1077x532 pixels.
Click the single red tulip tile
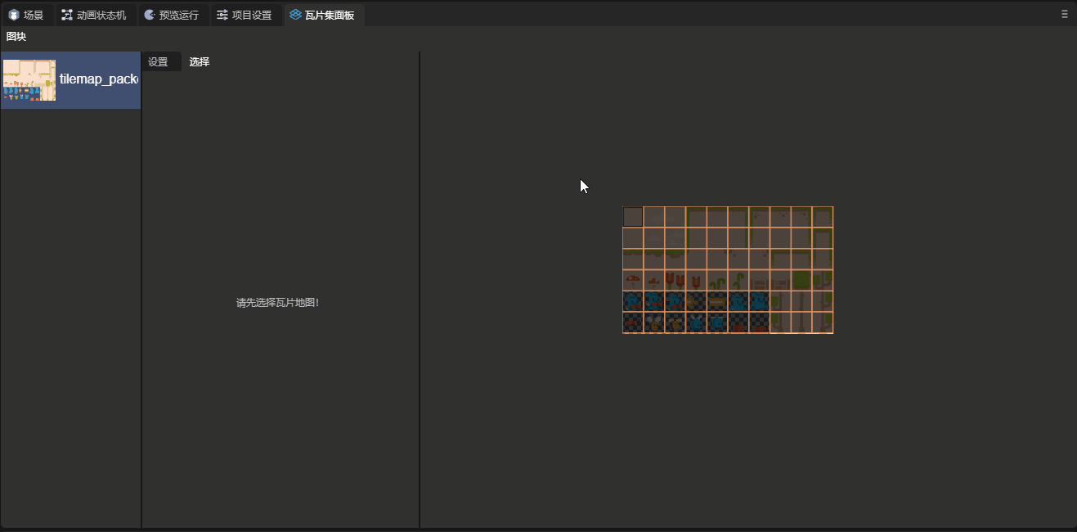[x=696, y=280]
